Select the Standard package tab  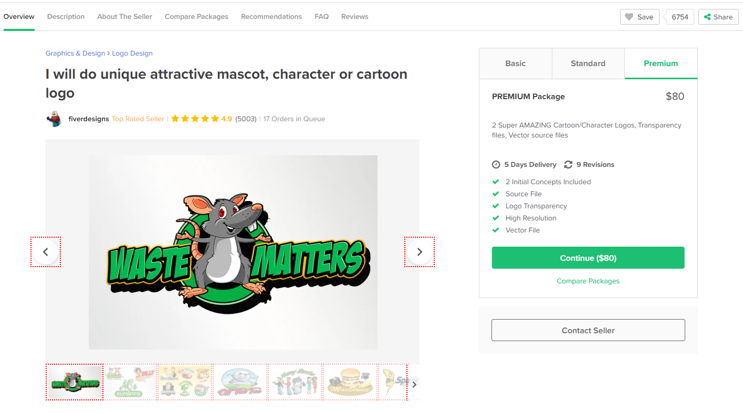tap(588, 63)
